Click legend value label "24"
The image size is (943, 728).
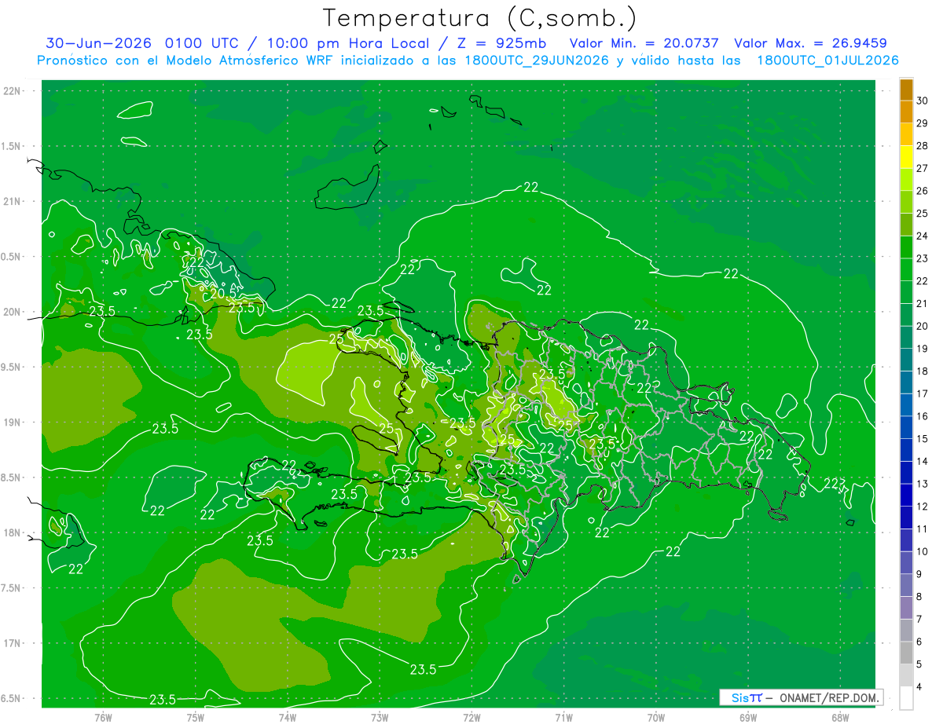923,236
